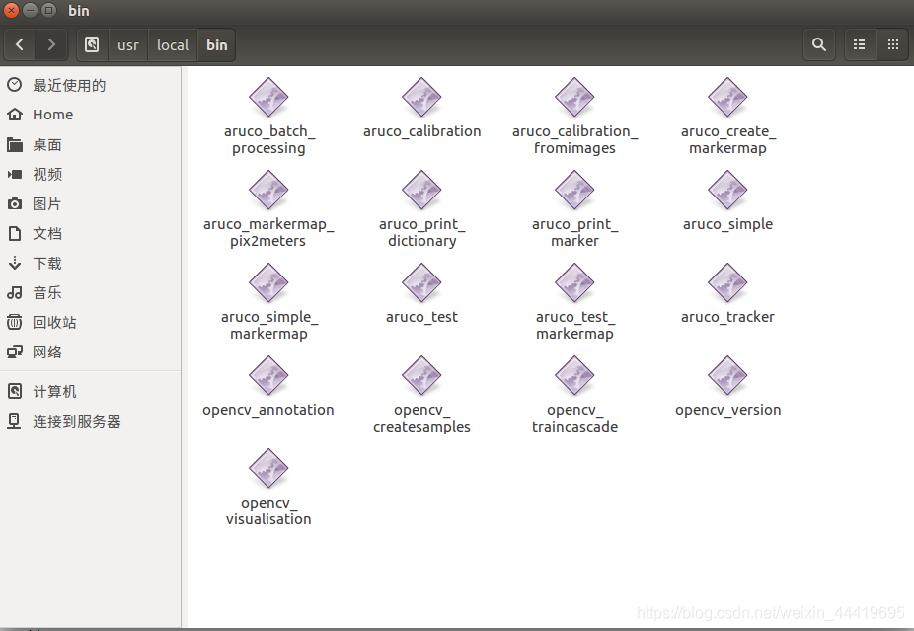Select the opencv_visualisation file icon
The width and height of the screenshot is (914, 631).
click(x=268, y=468)
